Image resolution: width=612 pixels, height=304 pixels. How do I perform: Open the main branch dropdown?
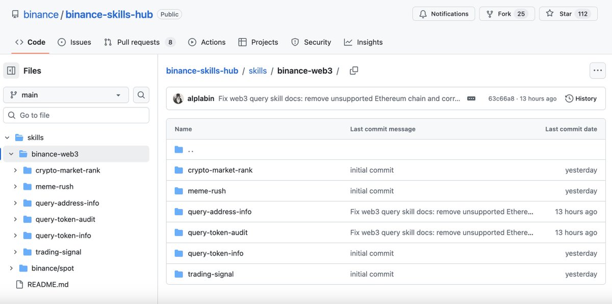[x=66, y=95]
